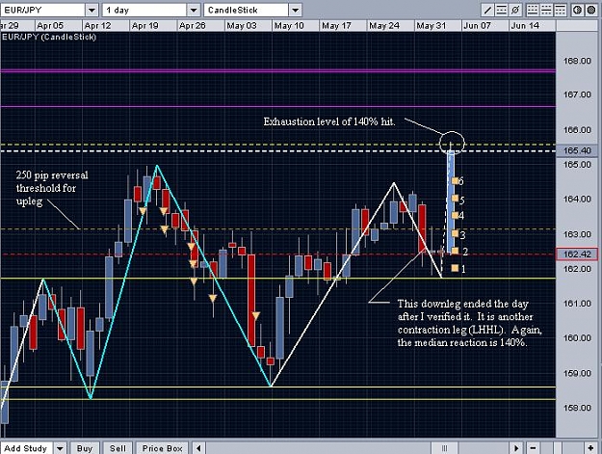The width and height of the screenshot is (602, 454).
Task: Click the 165.00 price axis label
Action: (x=577, y=165)
